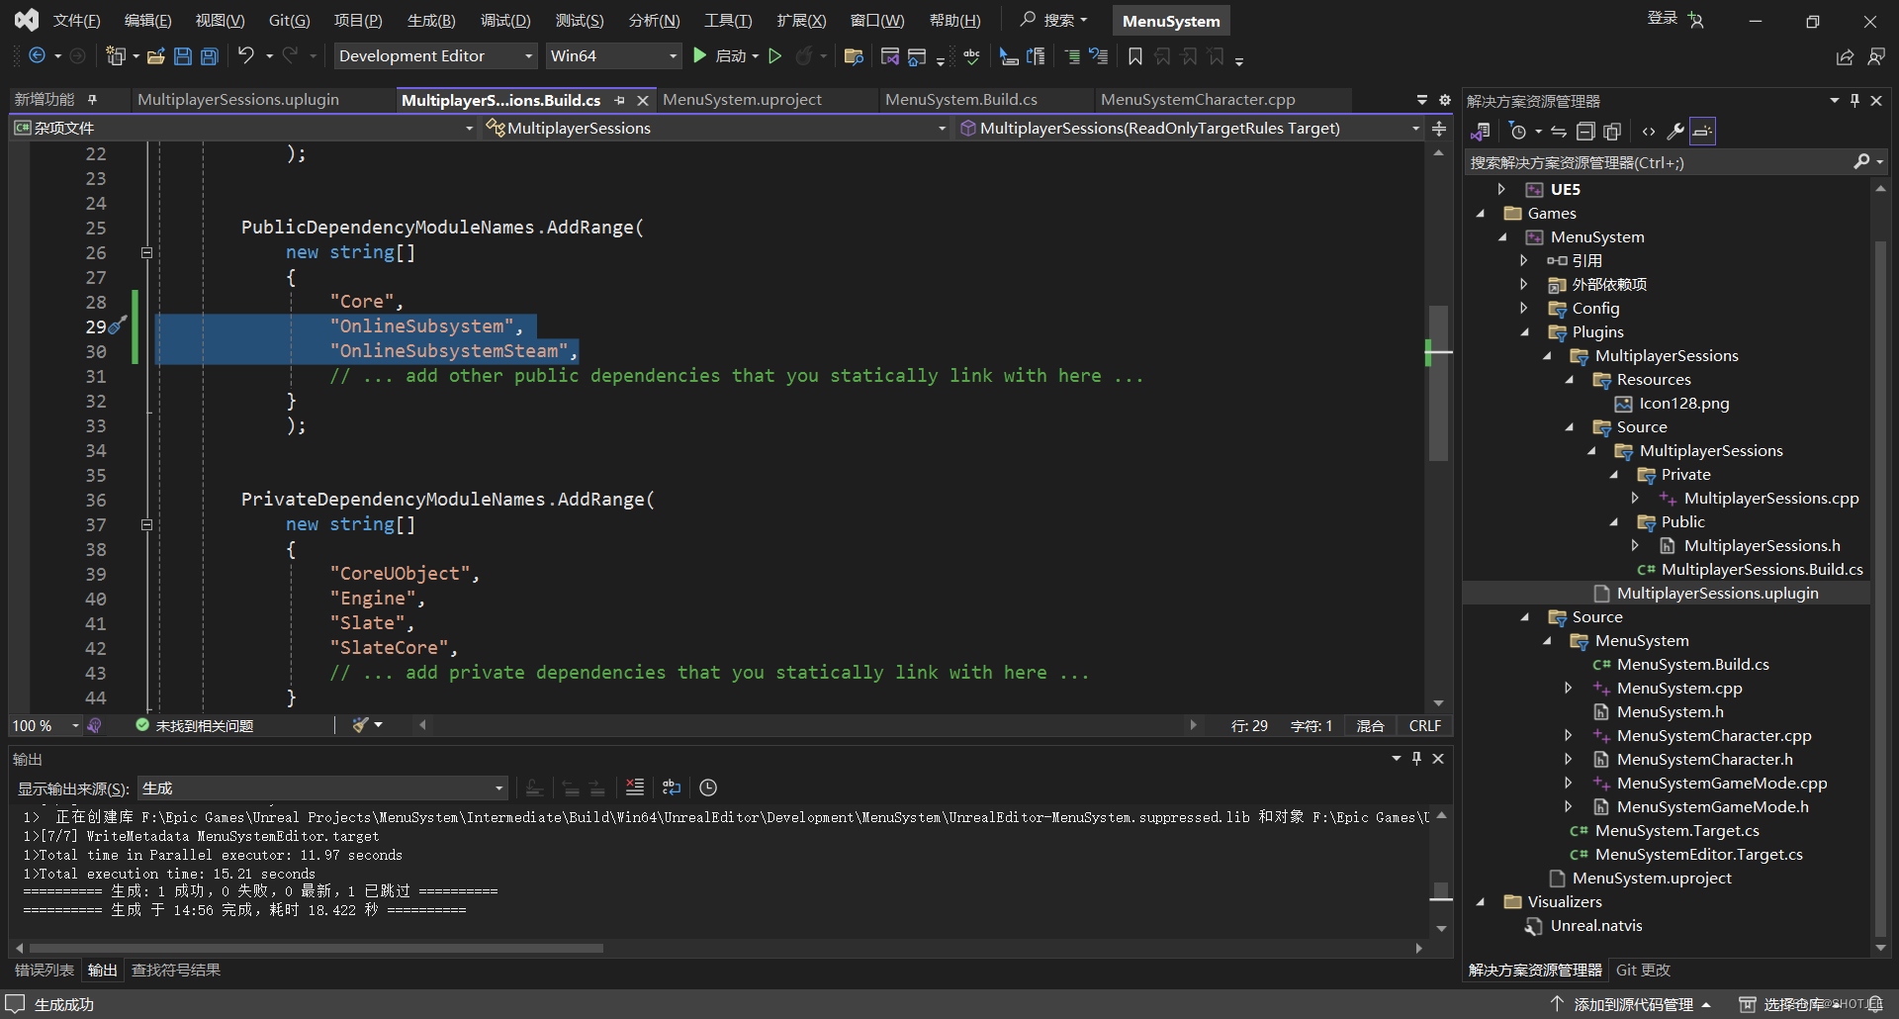Image resolution: width=1899 pixels, height=1019 pixels.
Task: Open Solution Explorer properties with the wrench icon
Action: 1675,131
